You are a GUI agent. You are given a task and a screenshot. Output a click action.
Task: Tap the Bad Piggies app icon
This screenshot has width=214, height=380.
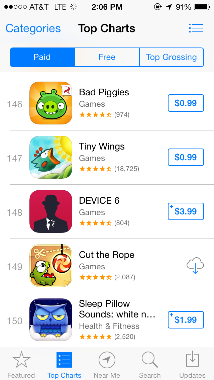(51, 103)
